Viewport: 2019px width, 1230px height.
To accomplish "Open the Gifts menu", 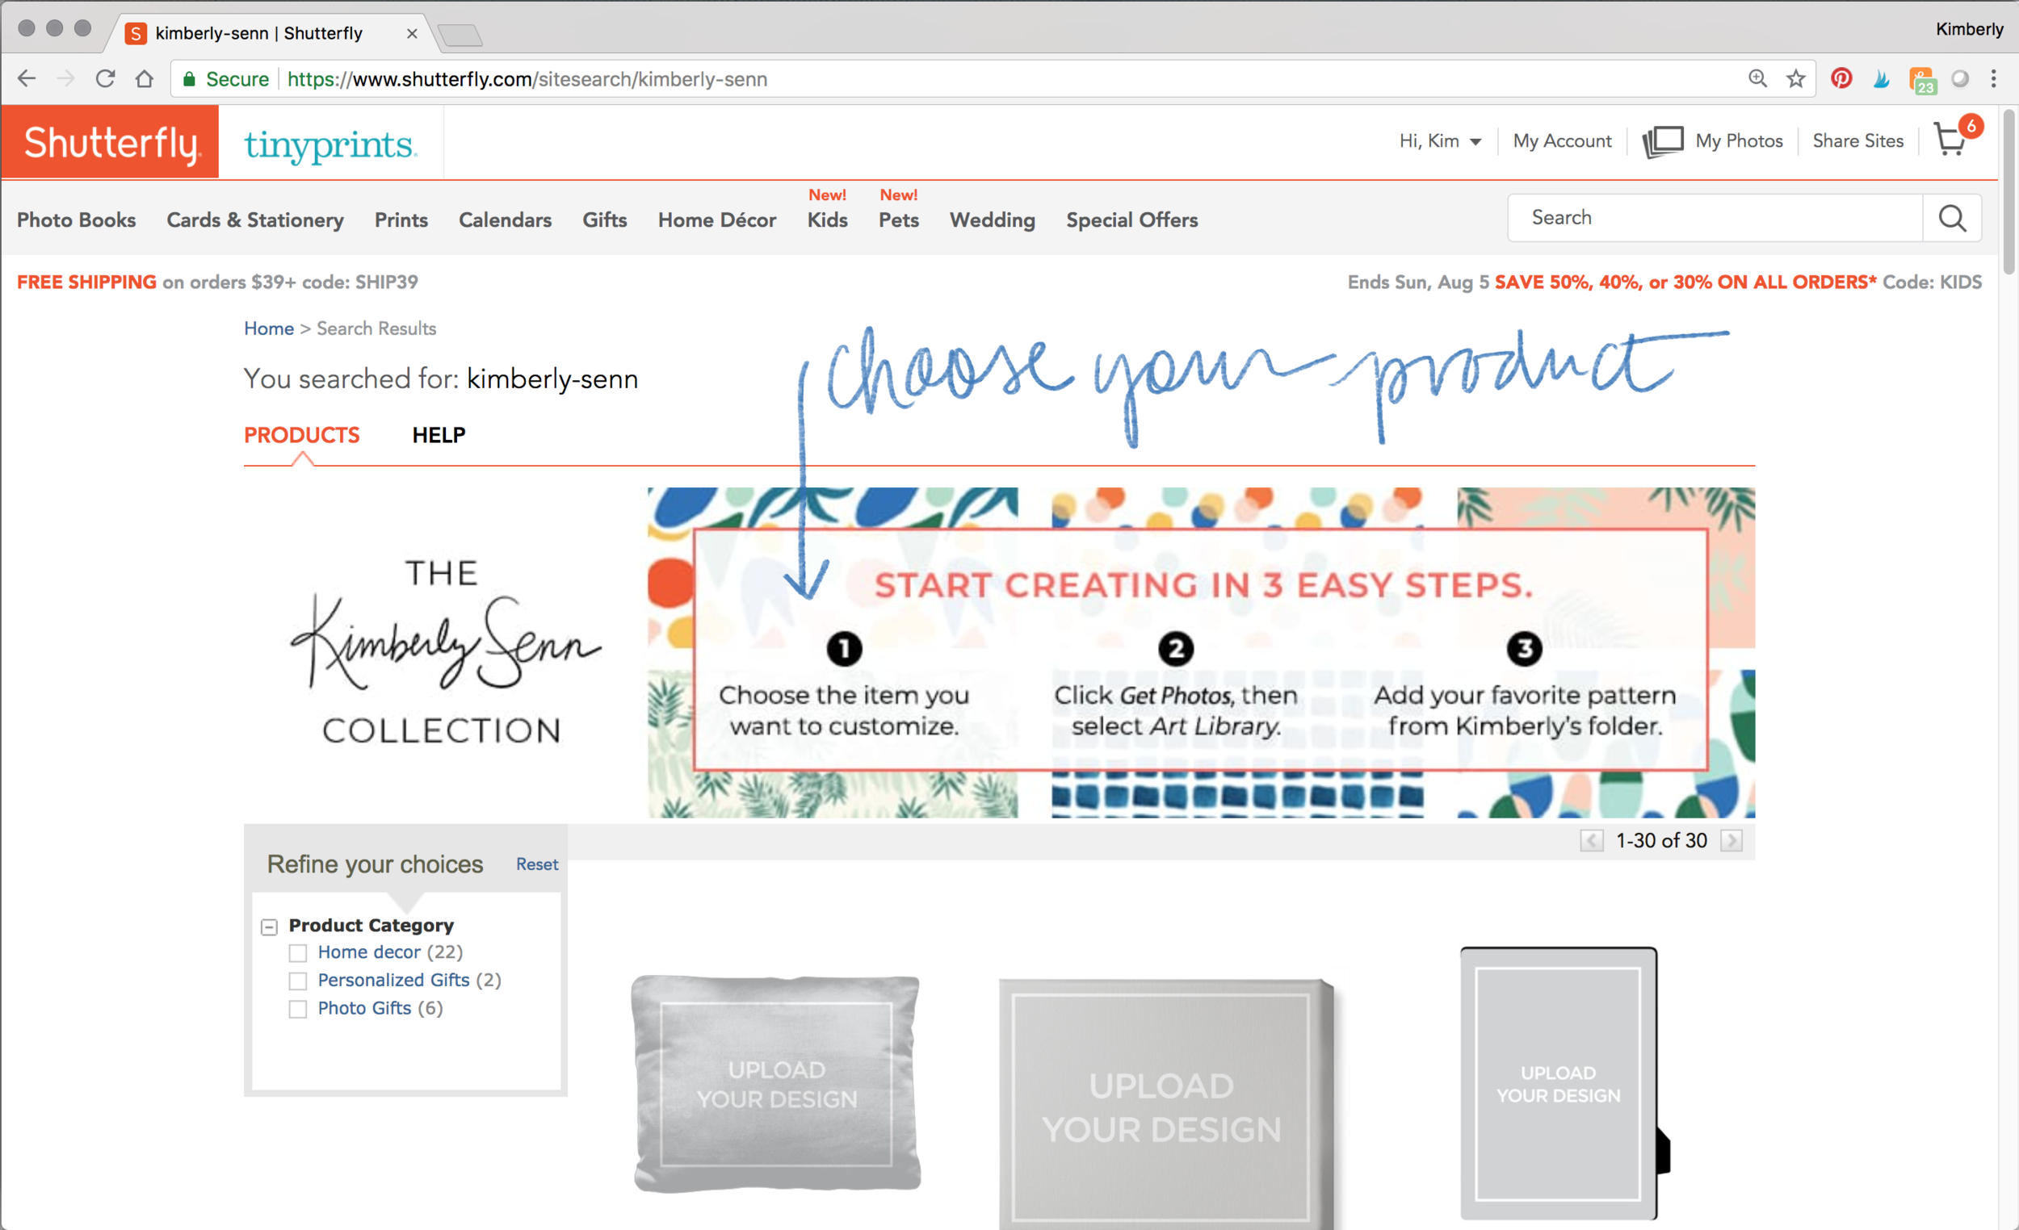I will 605,220.
